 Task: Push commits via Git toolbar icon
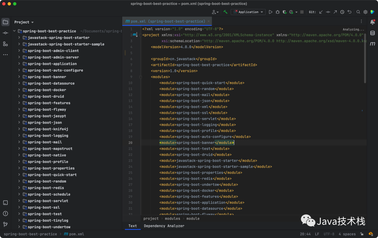(335, 12)
